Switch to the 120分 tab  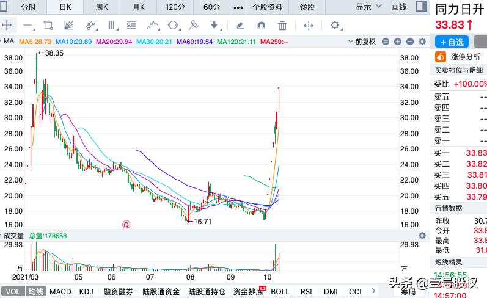[x=175, y=7]
